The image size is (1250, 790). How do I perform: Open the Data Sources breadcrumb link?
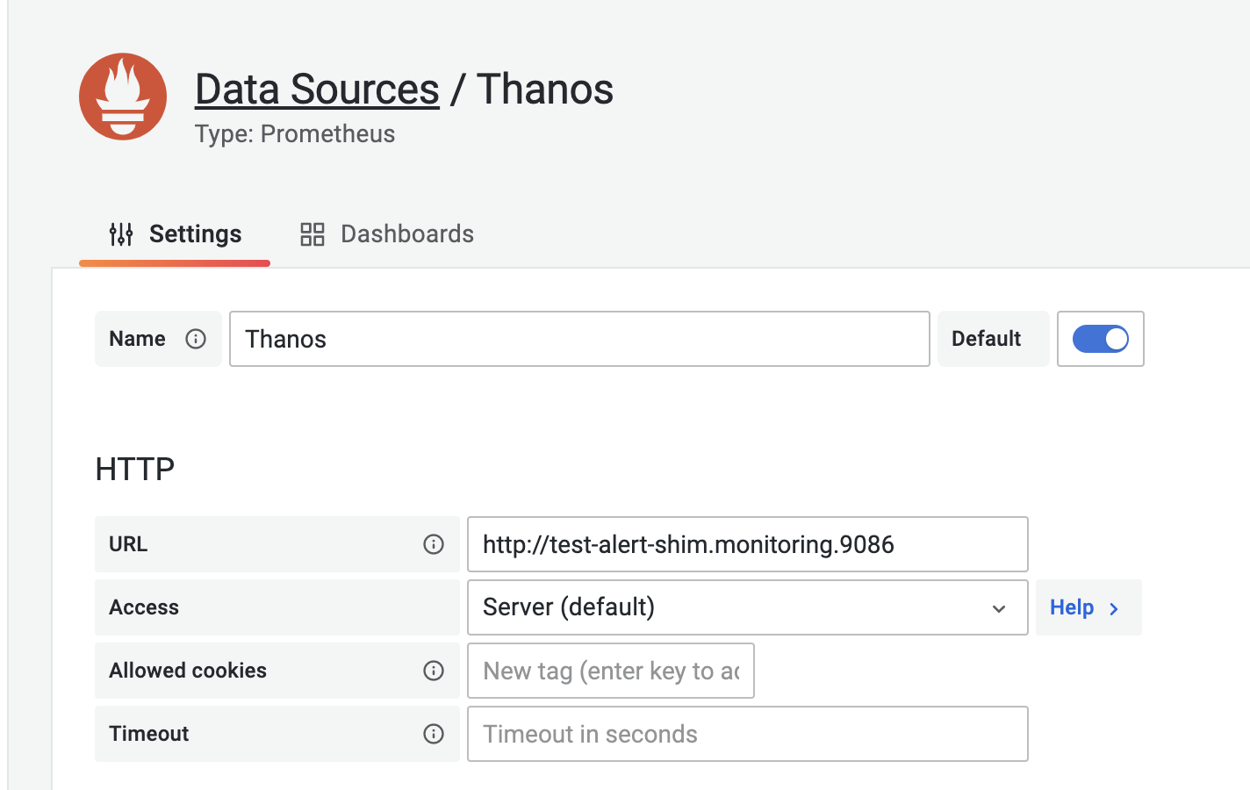point(317,90)
